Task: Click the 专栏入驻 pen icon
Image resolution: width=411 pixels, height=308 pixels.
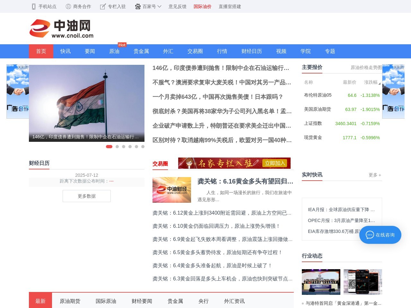Action: [102, 6]
